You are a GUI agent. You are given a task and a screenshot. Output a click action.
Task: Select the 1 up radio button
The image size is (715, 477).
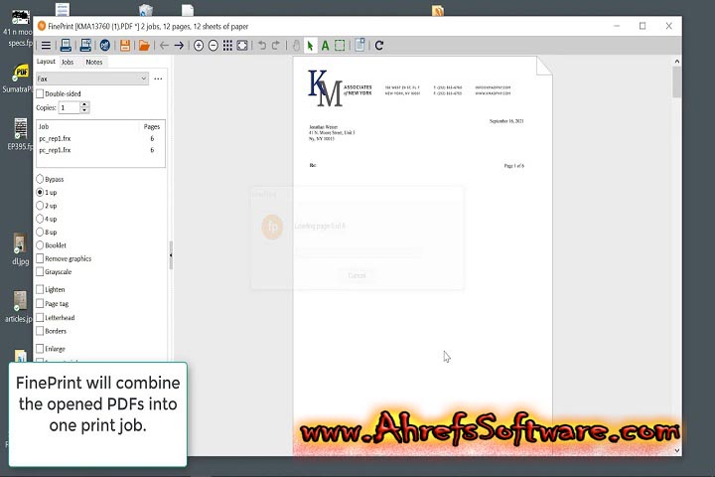[x=40, y=192]
